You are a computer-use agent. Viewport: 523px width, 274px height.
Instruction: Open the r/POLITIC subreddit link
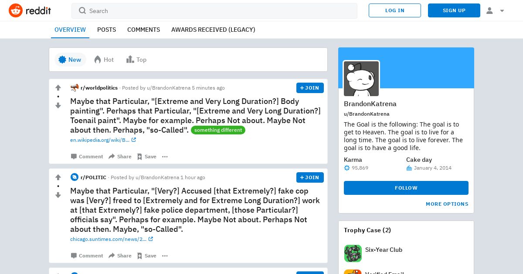click(x=93, y=177)
